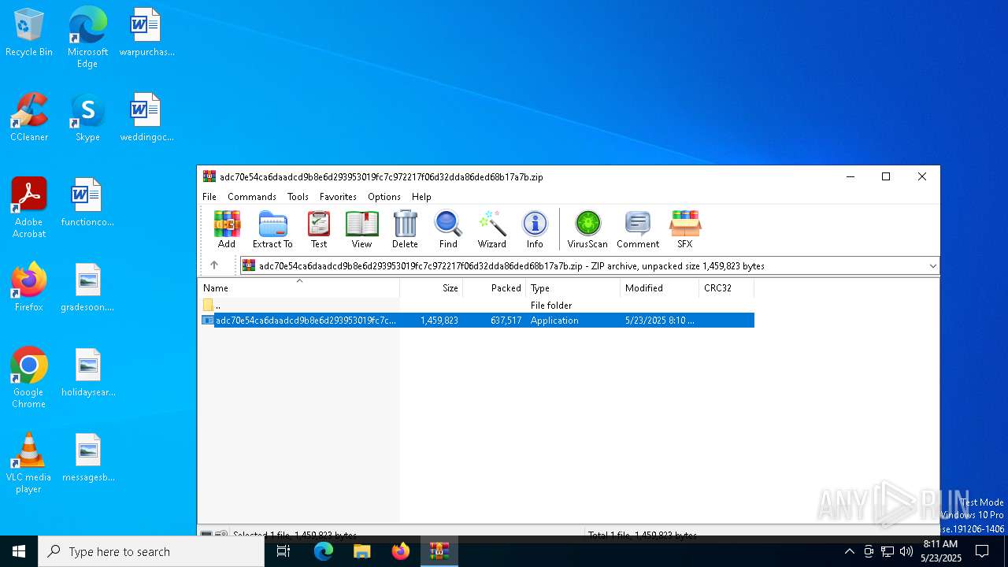Image resolution: width=1008 pixels, height=567 pixels.
Task: Maximize the WinRAR window
Action: pos(886,177)
